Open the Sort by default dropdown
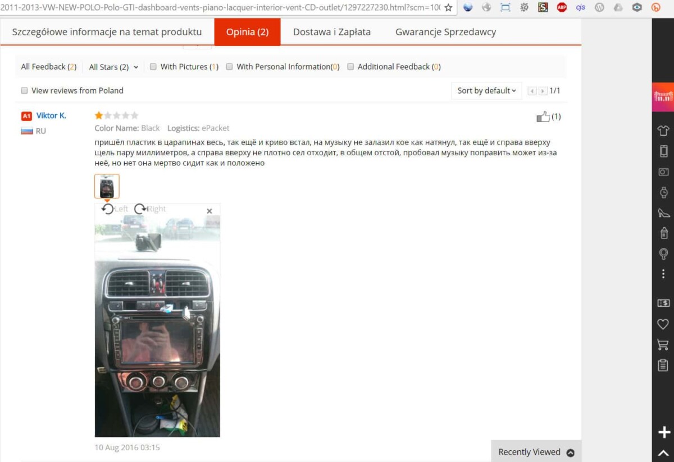Image resolution: width=674 pixels, height=462 pixels. coord(486,90)
